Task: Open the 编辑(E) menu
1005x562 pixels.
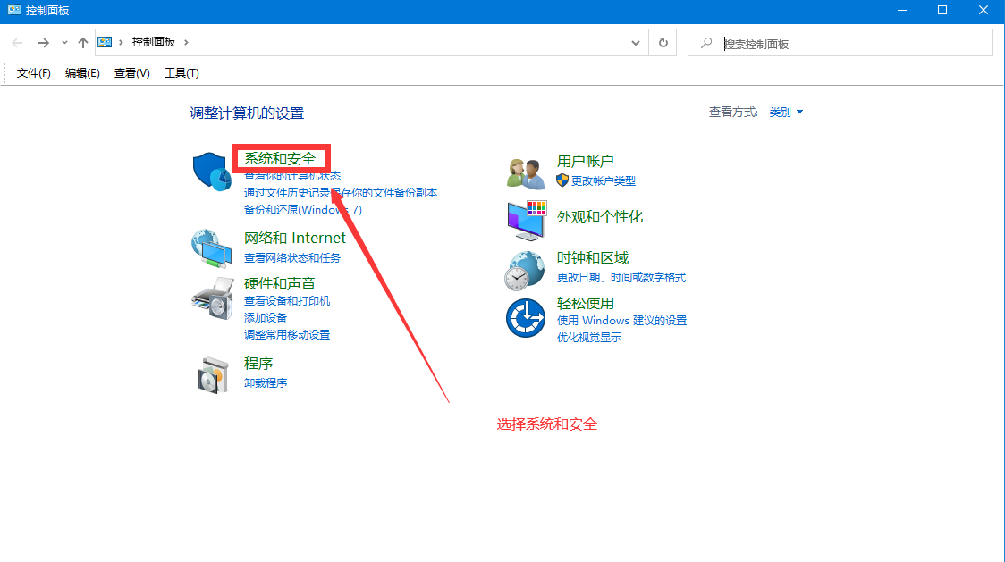Action: 82,73
